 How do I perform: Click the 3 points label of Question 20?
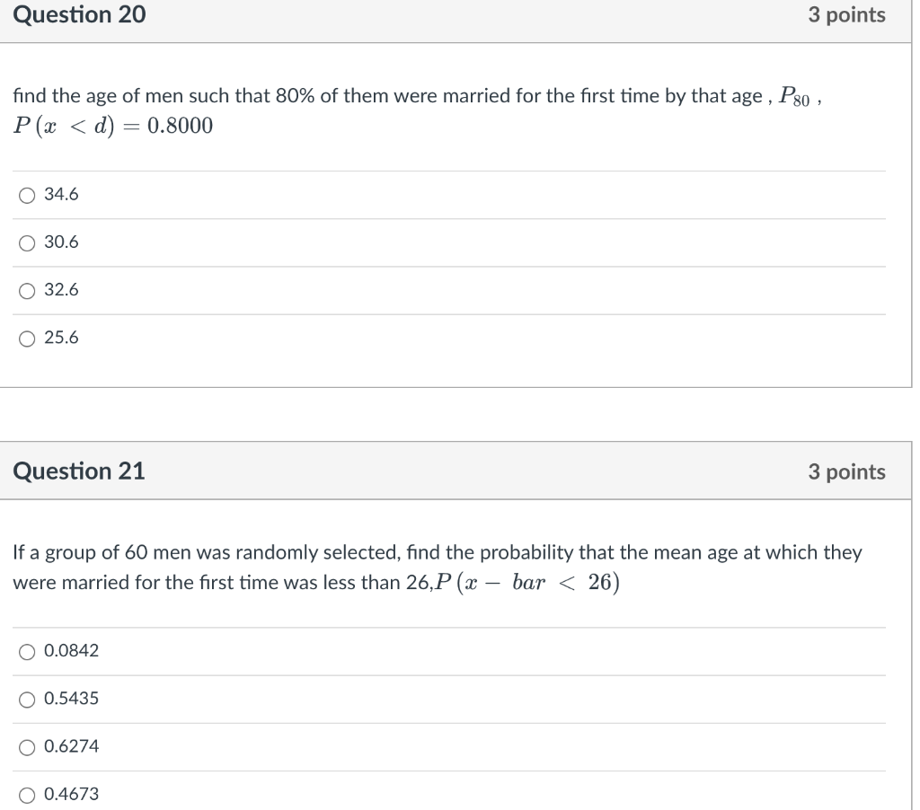click(846, 15)
